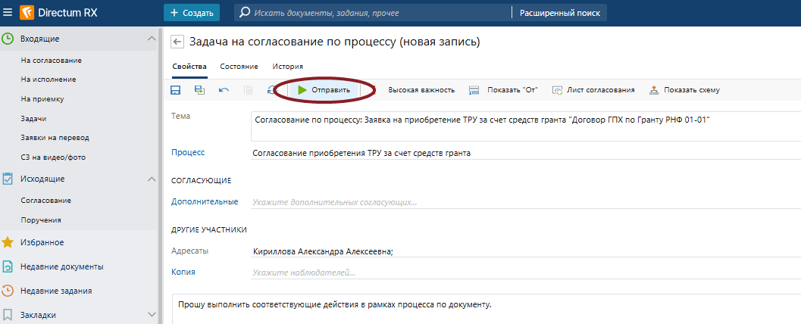Click the save and close icon
Viewport: 801px width, 324px height.
[x=199, y=90]
